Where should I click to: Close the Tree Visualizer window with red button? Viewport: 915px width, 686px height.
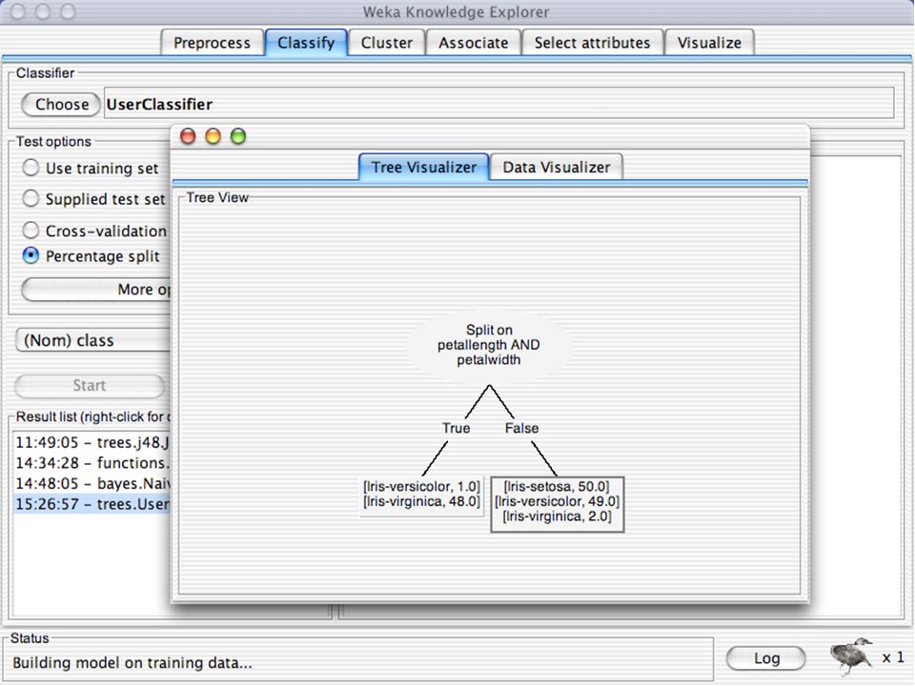click(188, 136)
